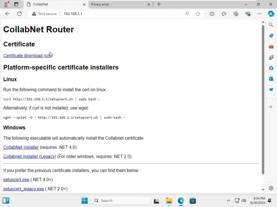The height and width of the screenshot is (207, 277).
Task: Open a new tab with plus button
Action: click(x=159, y=4)
